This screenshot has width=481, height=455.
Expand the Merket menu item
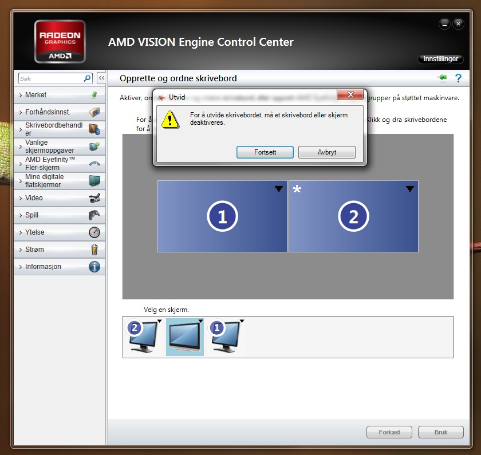60,95
